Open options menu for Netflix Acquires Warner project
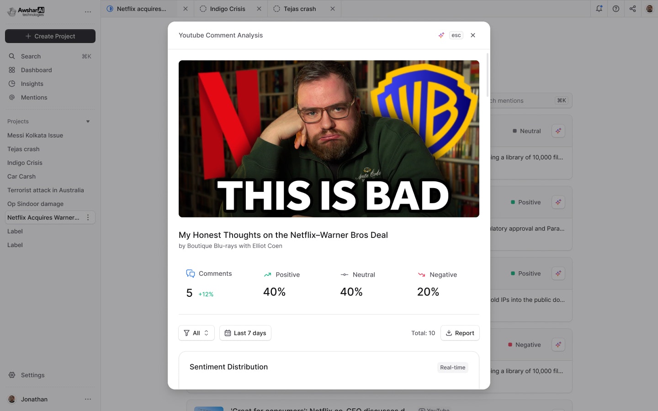 (88, 217)
